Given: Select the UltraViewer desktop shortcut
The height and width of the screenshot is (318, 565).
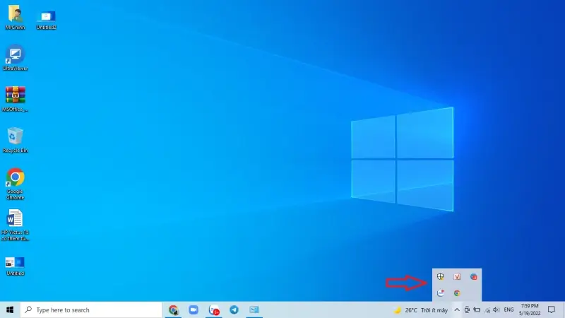Looking at the screenshot, I should [15, 54].
